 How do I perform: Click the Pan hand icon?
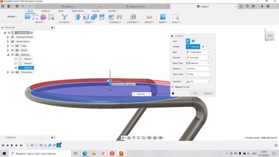134,138
